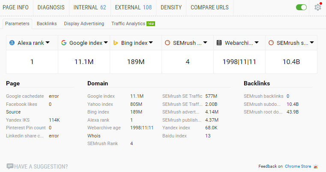Switch to the Backlinks sub-tab
Viewport: 326px width, 172px height.
pyautogui.click(x=47, y=23)
